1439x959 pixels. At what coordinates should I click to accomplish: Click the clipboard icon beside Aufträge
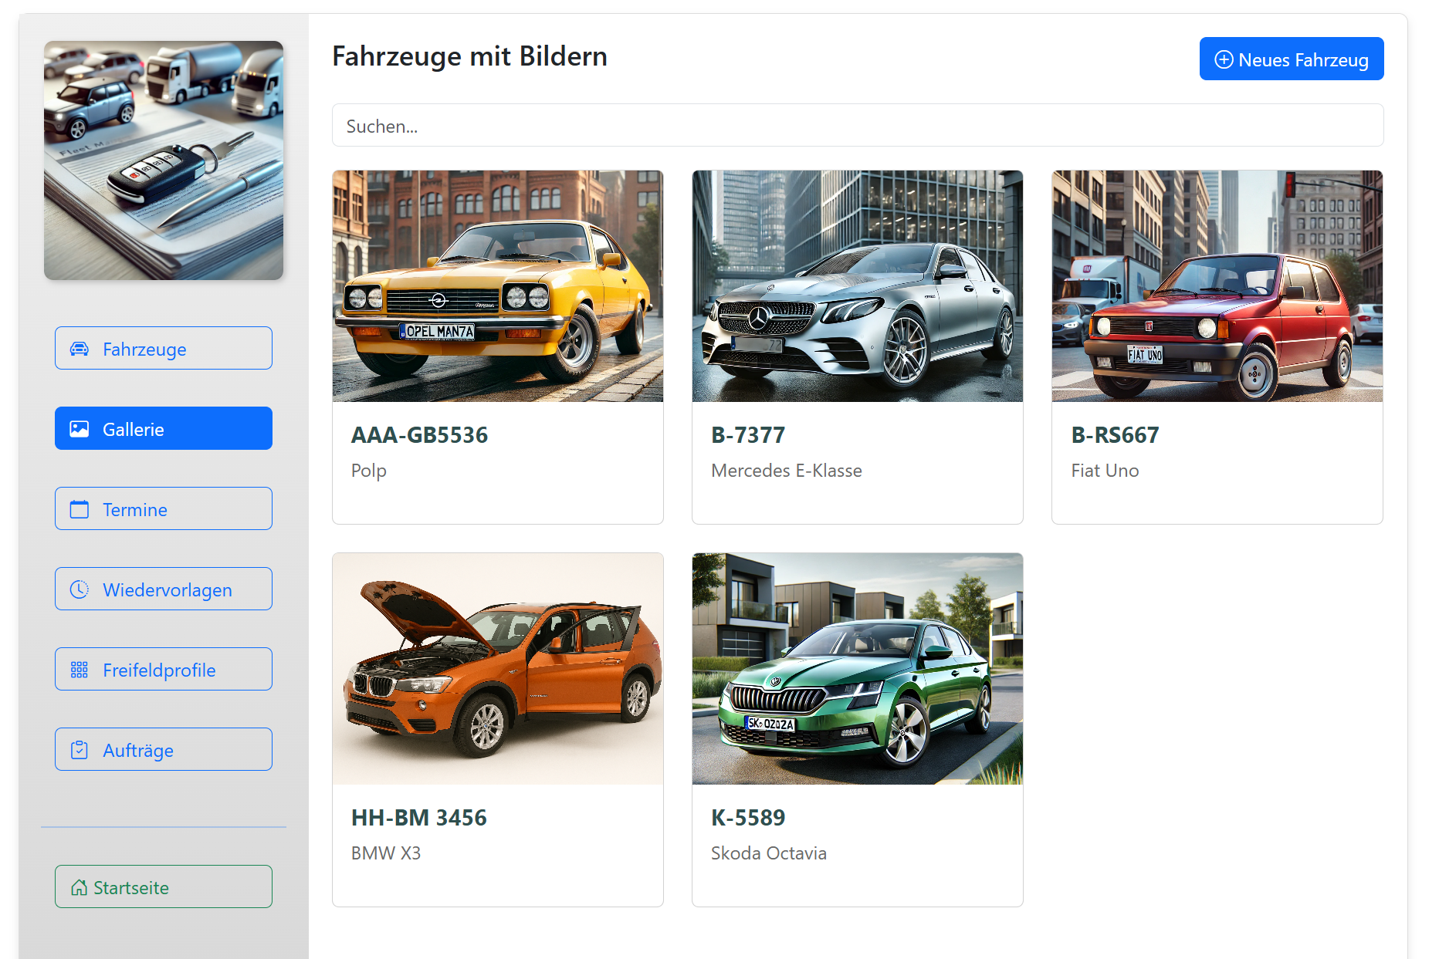pos(80,750)
